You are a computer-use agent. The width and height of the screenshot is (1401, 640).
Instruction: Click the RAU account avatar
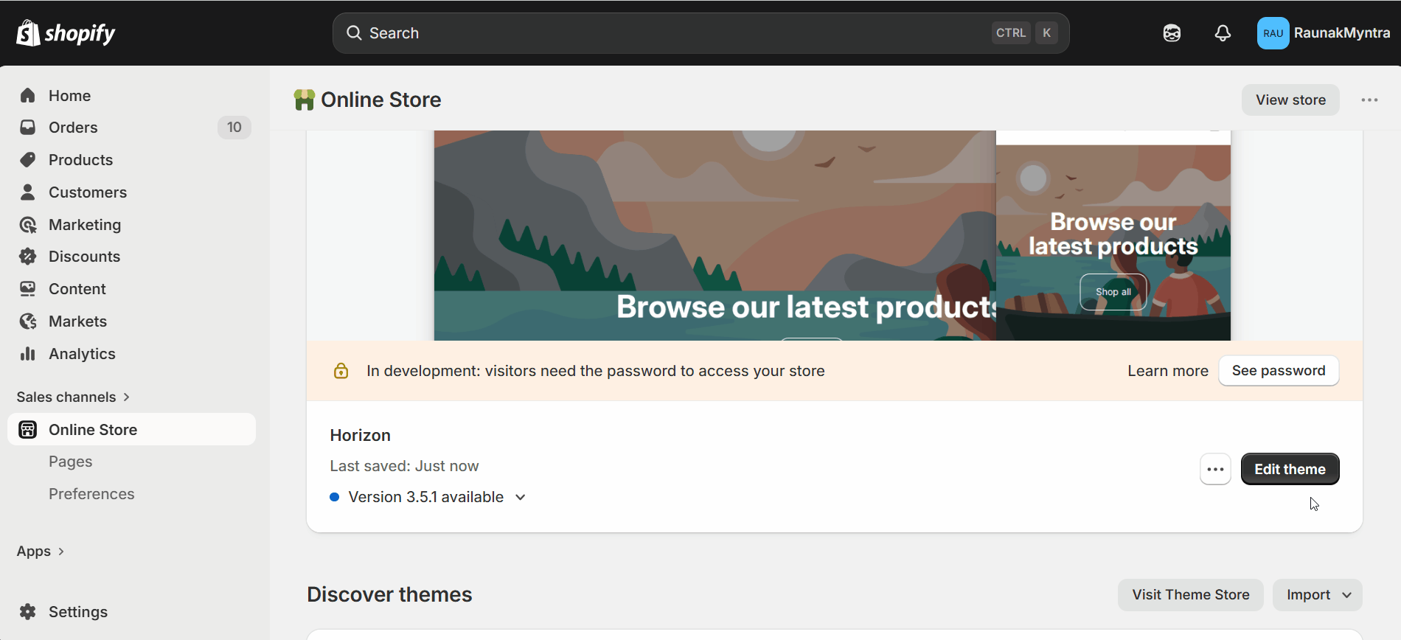coord(1273,33)
